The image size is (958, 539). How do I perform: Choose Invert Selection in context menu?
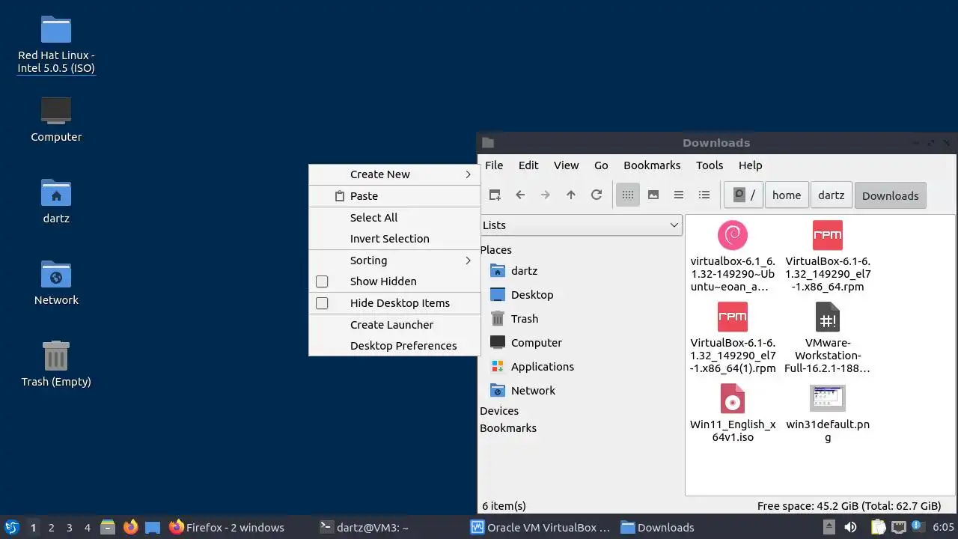pyautogui.click(x=394, y=239)
